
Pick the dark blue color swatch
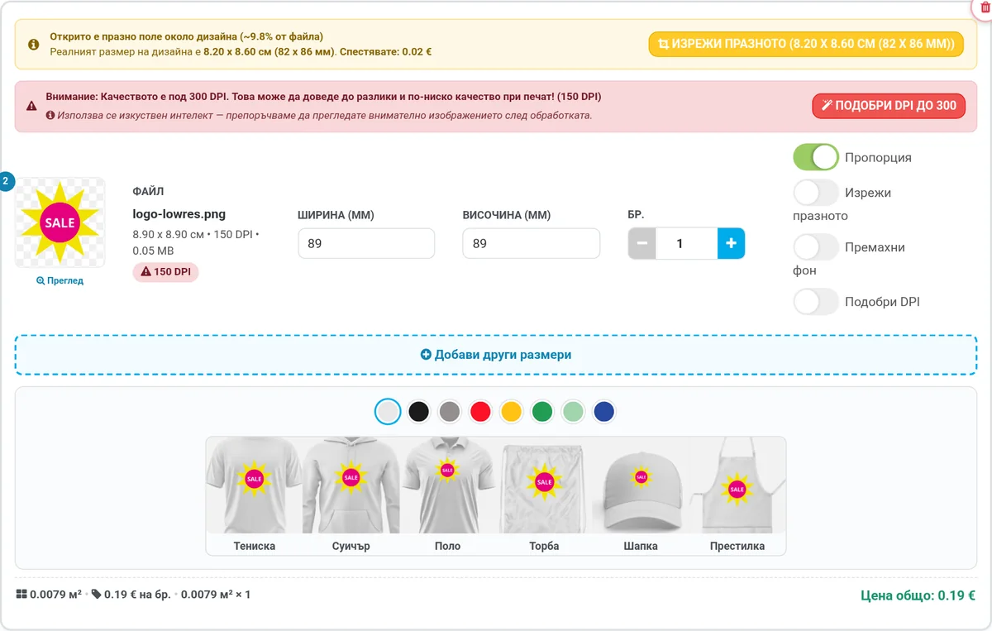tap(604, 411)
